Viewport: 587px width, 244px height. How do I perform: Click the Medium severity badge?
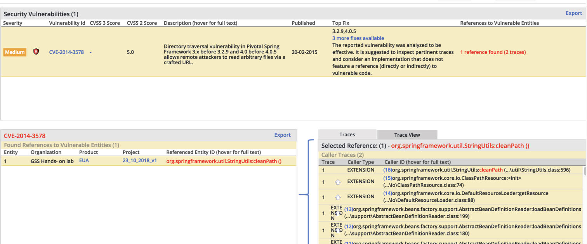pyautogui.click(x=15, y=52)
